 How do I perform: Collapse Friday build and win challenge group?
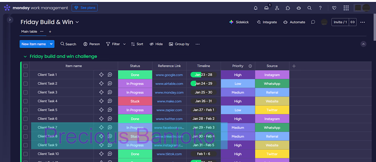(25, 57)
